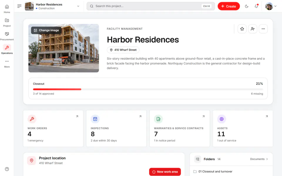The image size is (282, 176).
Task: Open Assets via arrow icon
Action: coord(267,116)
